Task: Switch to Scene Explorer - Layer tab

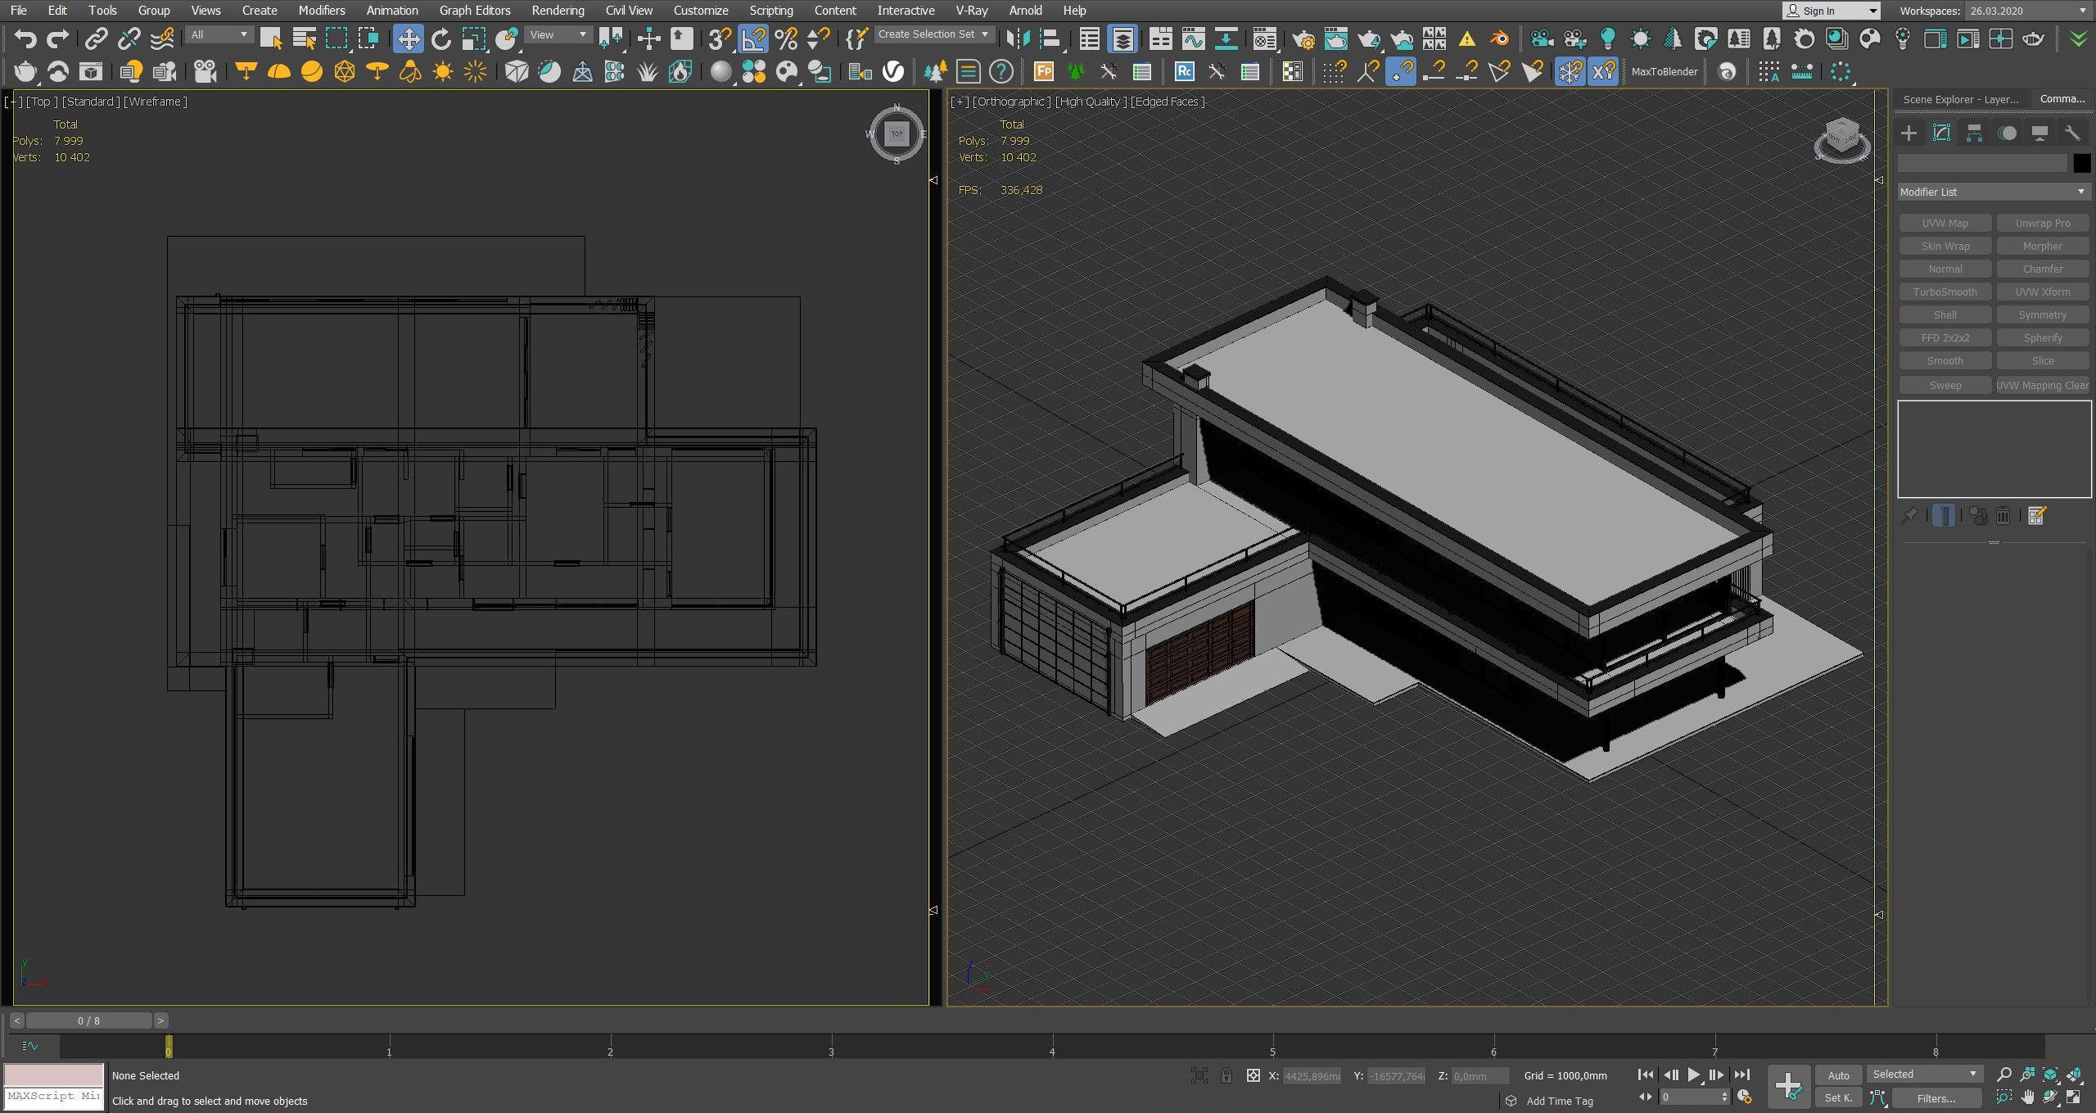Action: click(1961, 99)
